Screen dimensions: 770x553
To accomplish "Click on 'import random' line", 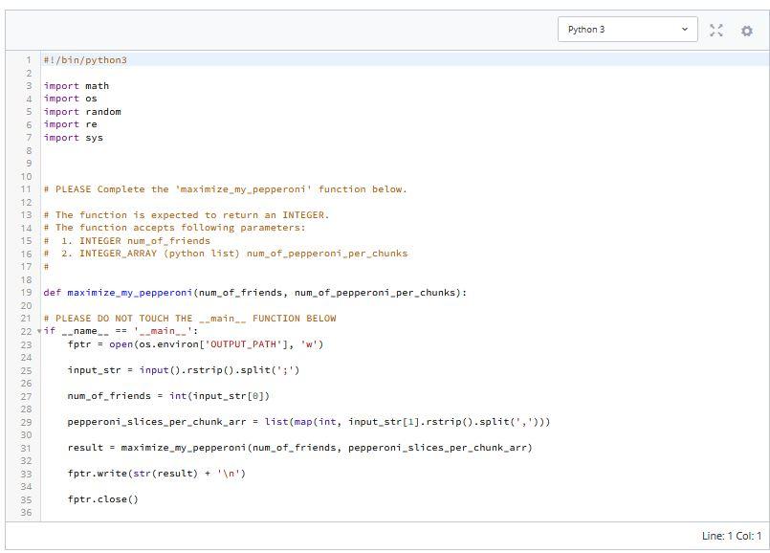I will (x=82, y=112).
